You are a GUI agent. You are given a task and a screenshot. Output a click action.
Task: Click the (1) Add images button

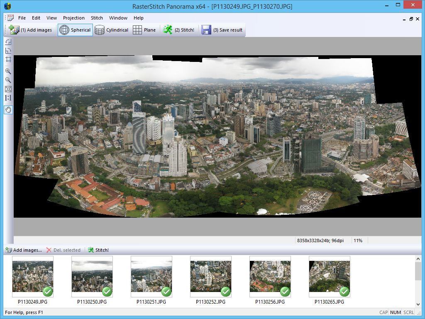[31, 30]
